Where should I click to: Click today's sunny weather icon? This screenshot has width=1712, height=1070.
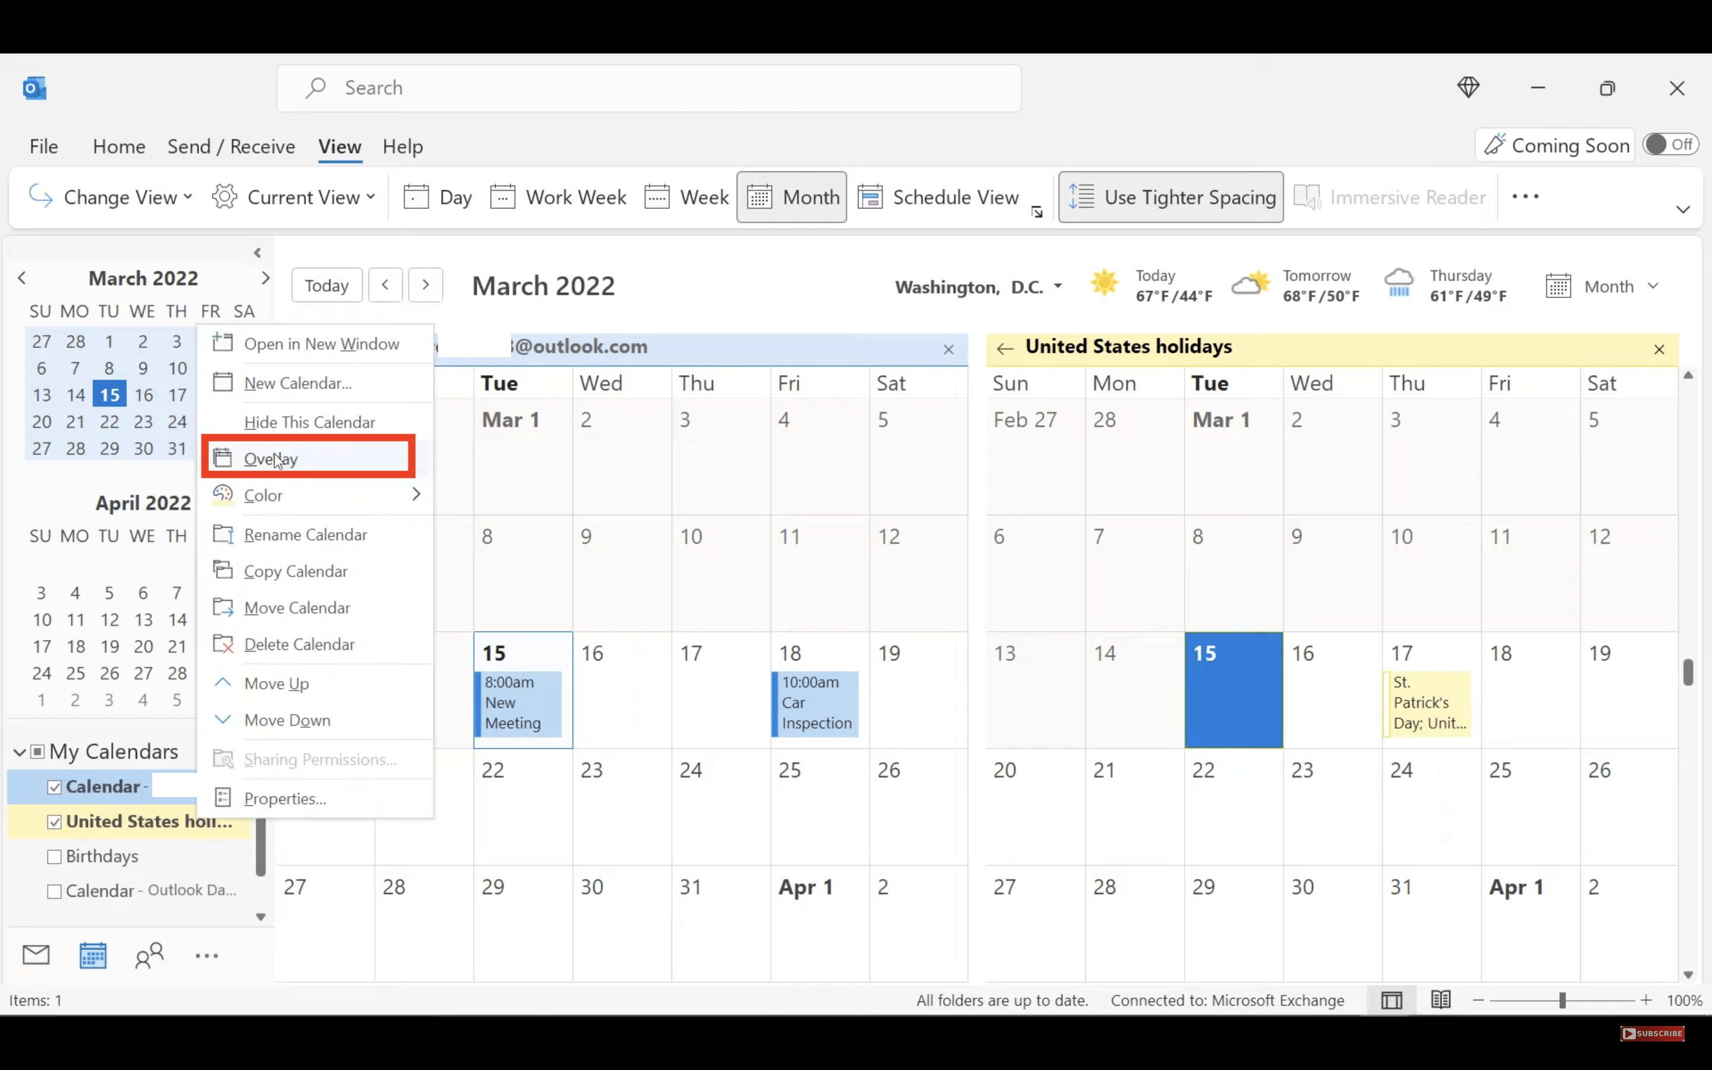point(1104,282)
